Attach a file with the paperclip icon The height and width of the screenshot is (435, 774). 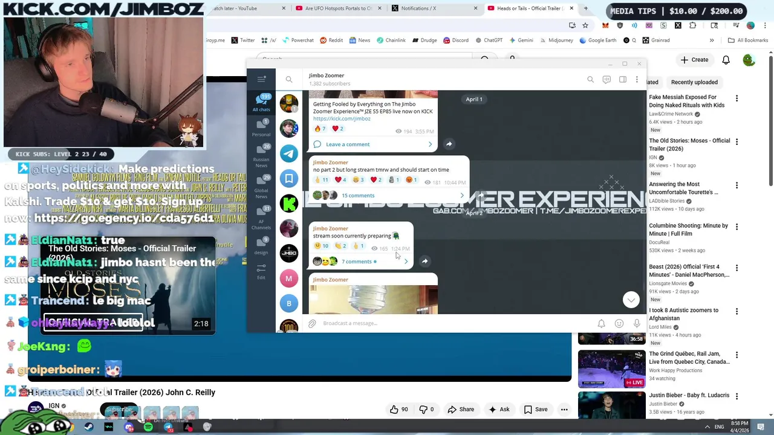[312, 324]
